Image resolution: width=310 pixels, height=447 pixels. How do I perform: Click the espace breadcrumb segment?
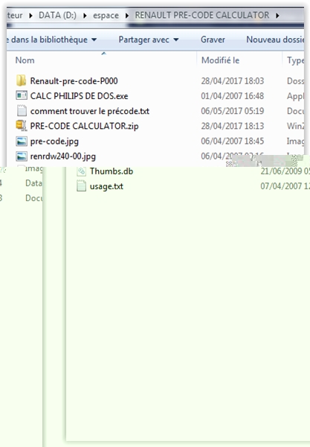point(106,16)
